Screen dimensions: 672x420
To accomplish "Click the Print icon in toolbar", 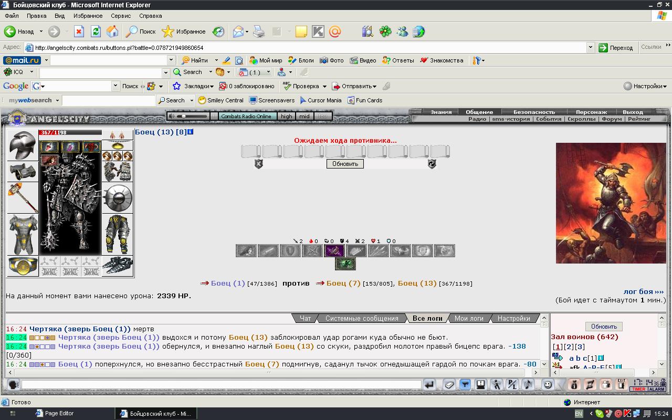I will coord(259,31).
